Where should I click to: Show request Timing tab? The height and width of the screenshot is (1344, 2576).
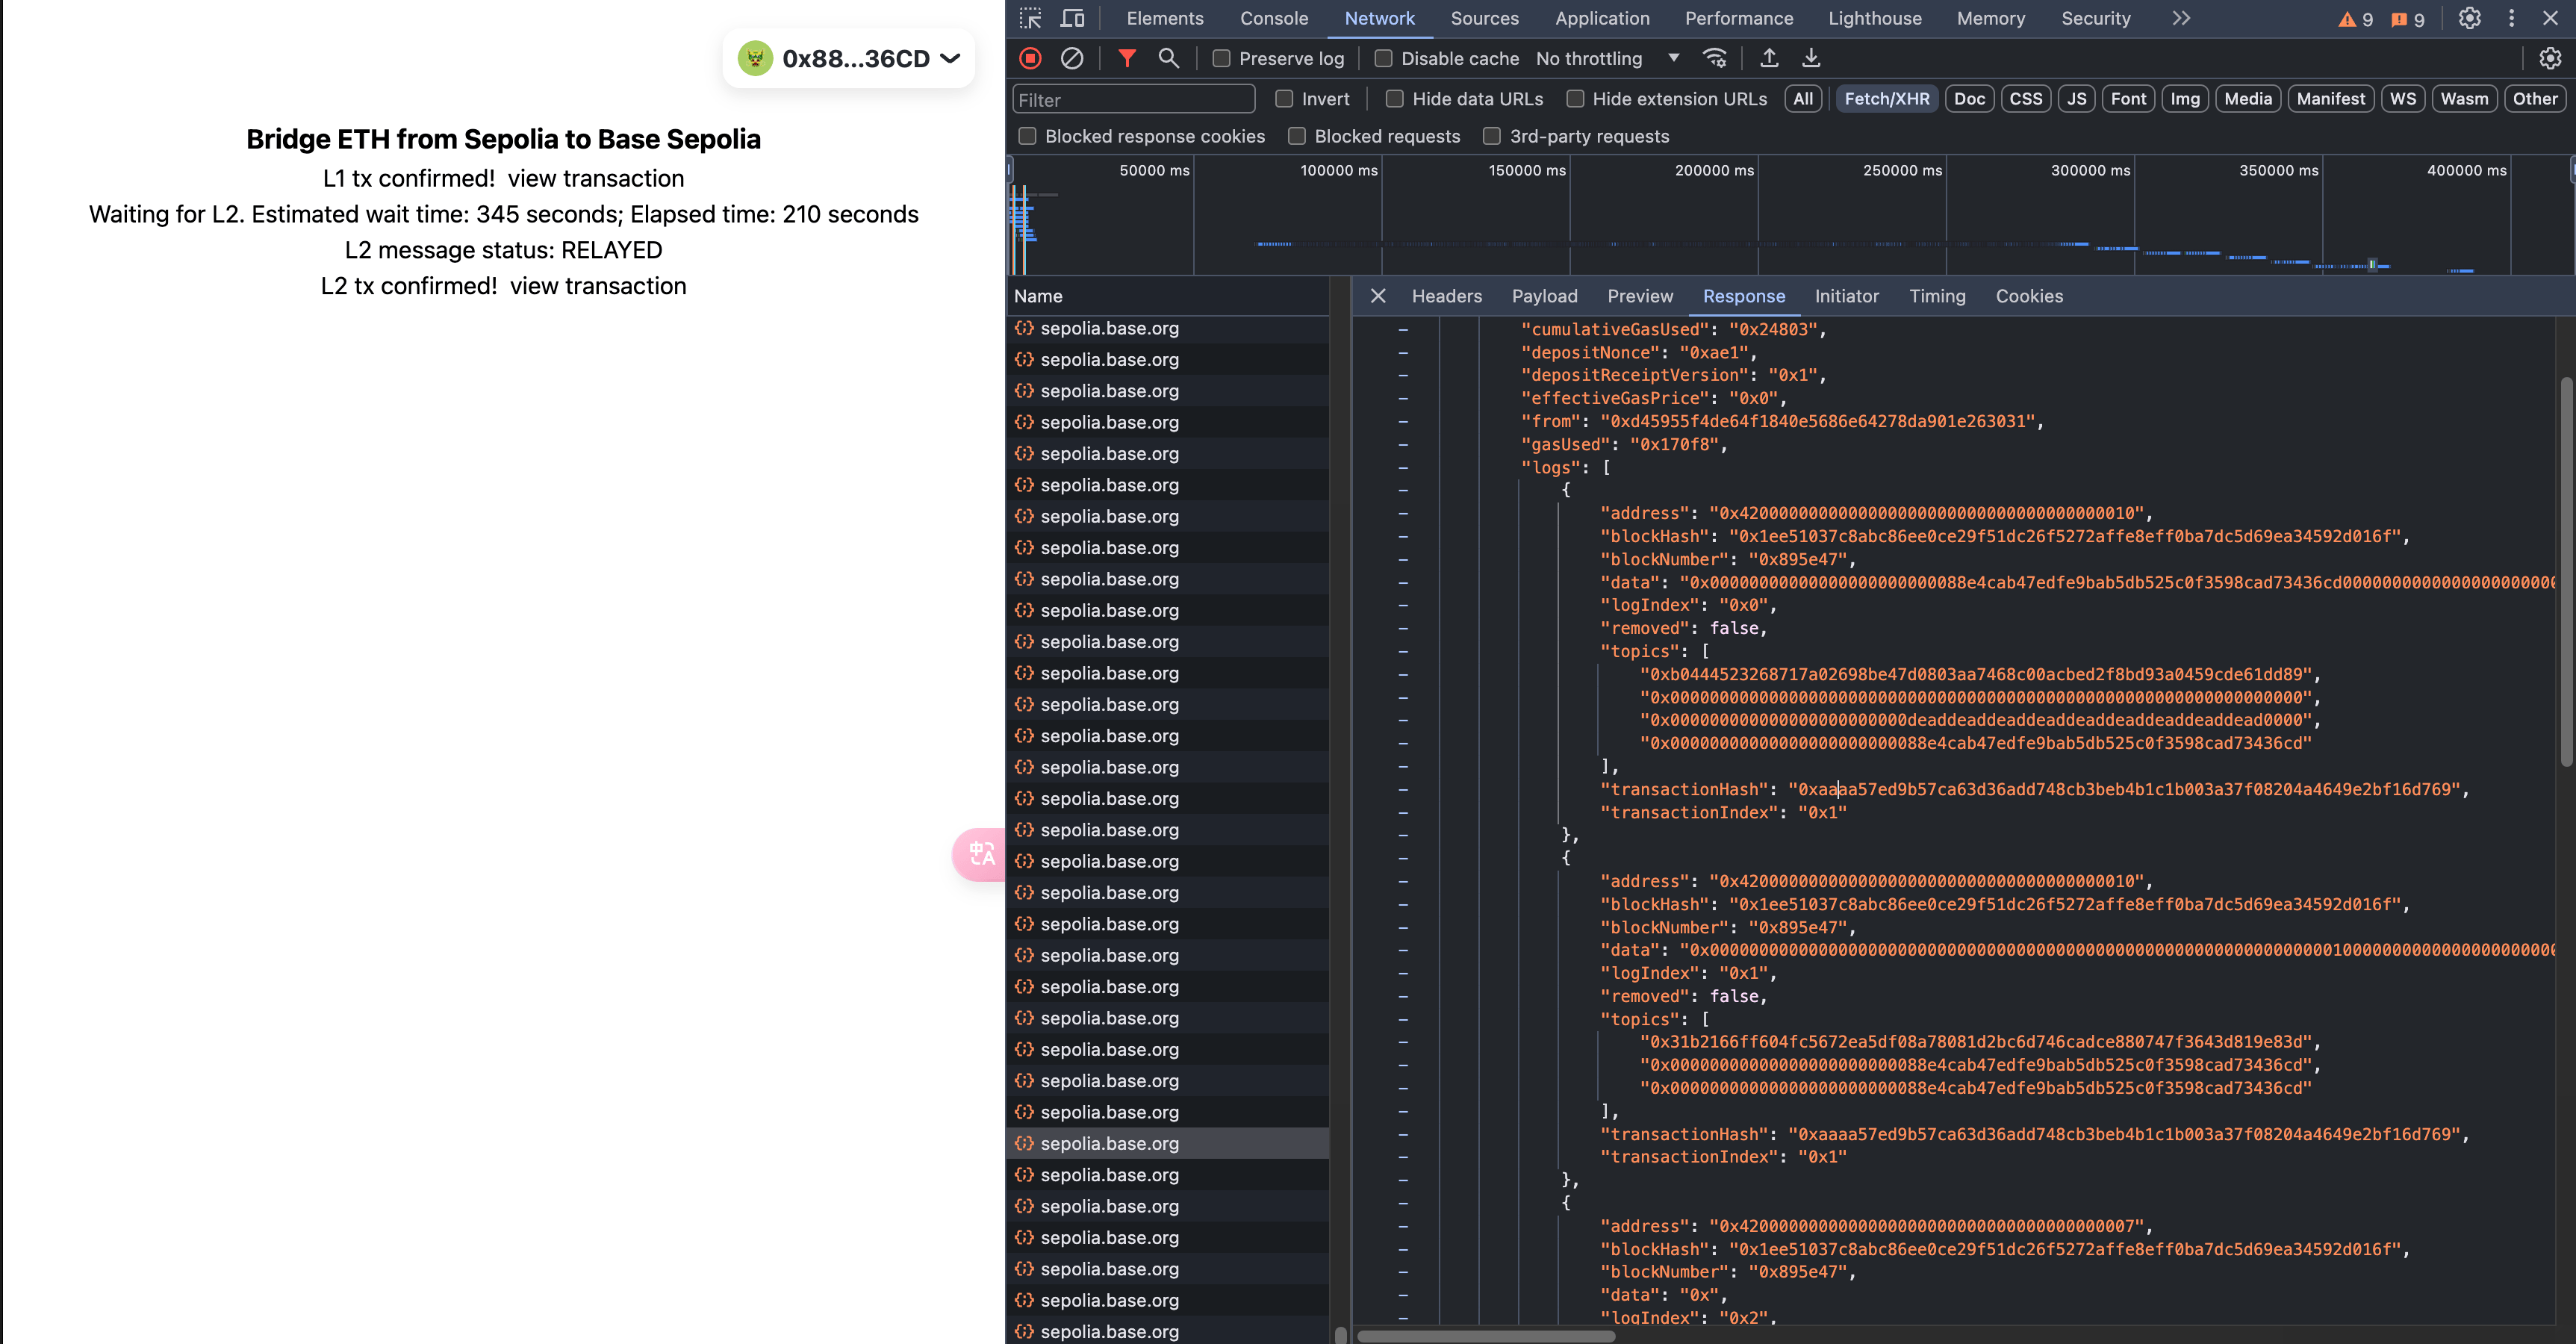point(1937,296)
